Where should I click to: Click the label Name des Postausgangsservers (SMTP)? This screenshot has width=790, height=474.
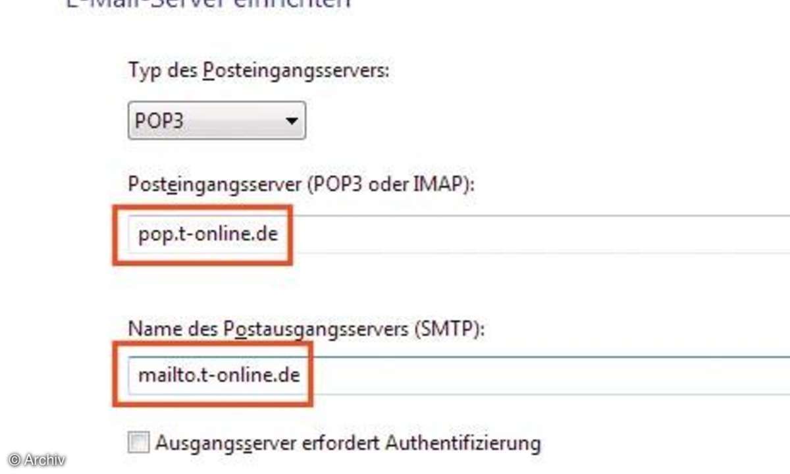(x=306, y=329)
